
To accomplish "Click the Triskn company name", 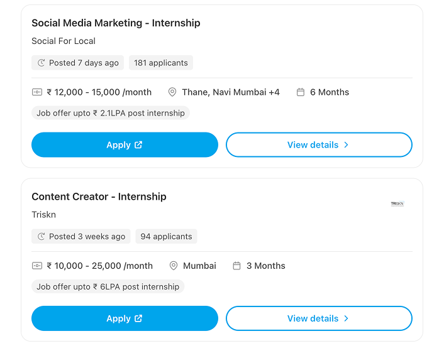I will coord(44,215).
